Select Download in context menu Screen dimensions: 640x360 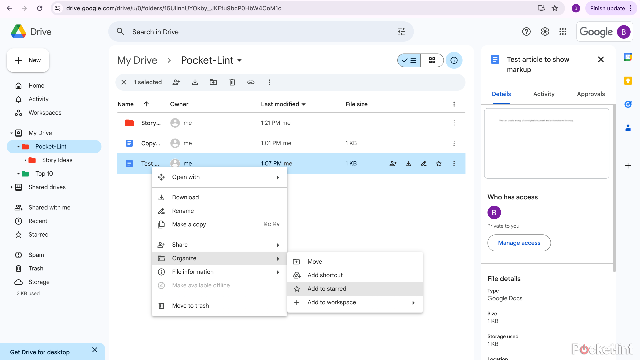[219, 197]
